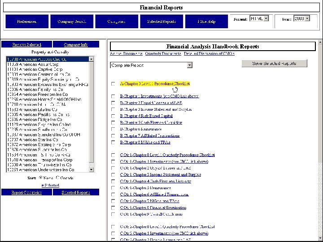Click the Company Info button
The height and width of the screenshot is (242, 323).
click(x=76, y=44)
